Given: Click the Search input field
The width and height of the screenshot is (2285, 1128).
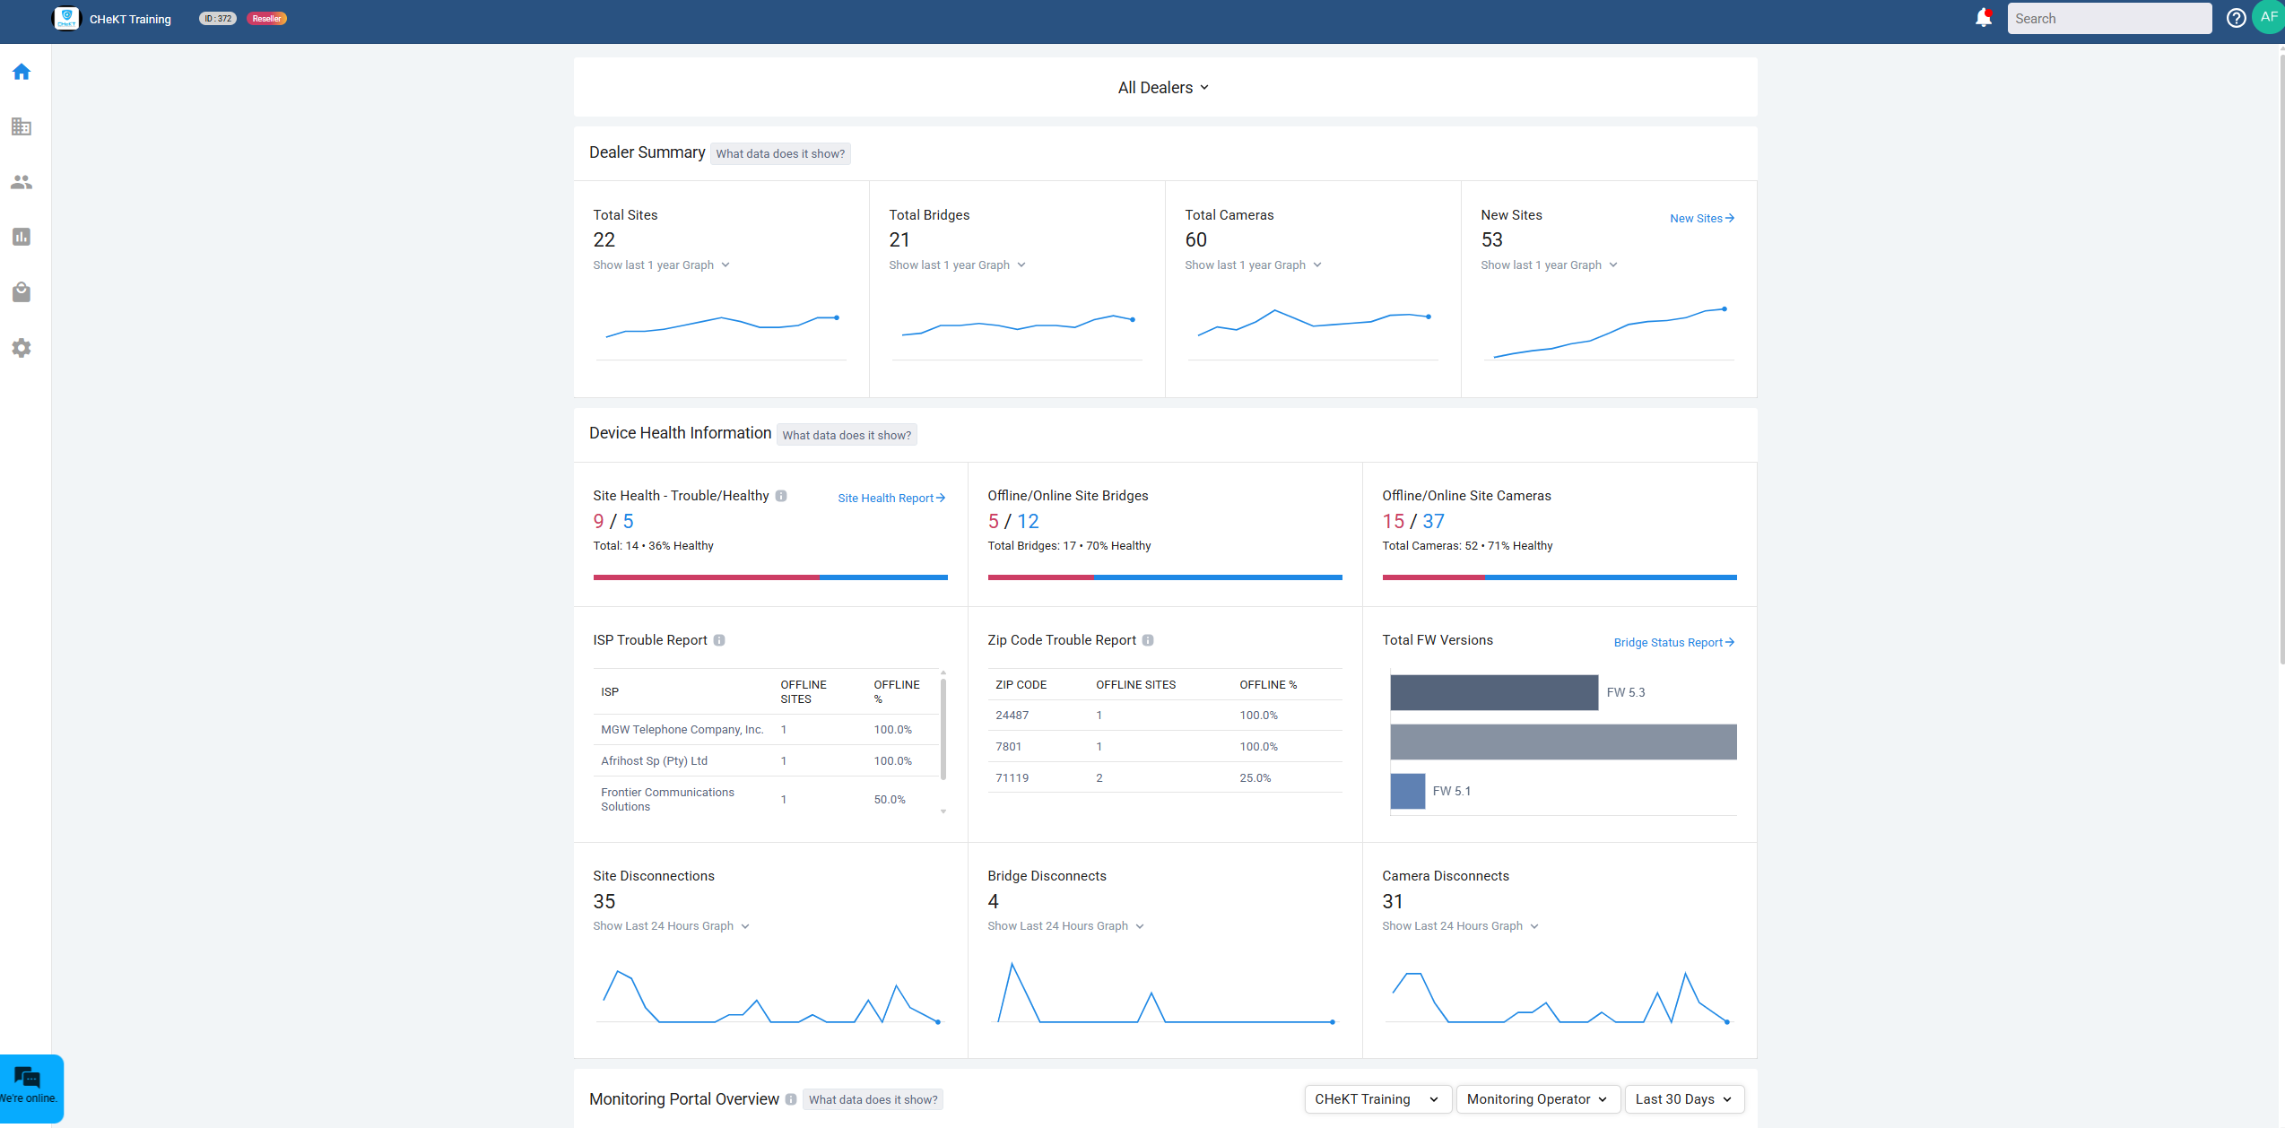Looking at the screenshot, I should 2108,19.
